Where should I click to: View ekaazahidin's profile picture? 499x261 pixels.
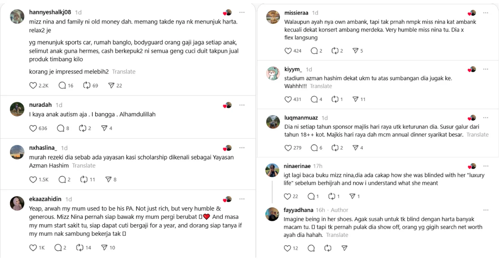pyautogui.click(x=17, y=203)
